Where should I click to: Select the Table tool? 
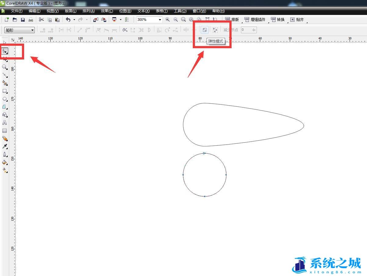[x=5, y=131]
